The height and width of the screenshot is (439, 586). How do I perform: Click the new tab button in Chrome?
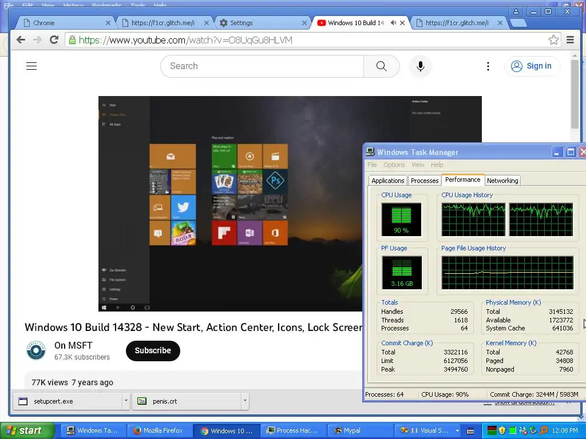[x=518, y=23]
